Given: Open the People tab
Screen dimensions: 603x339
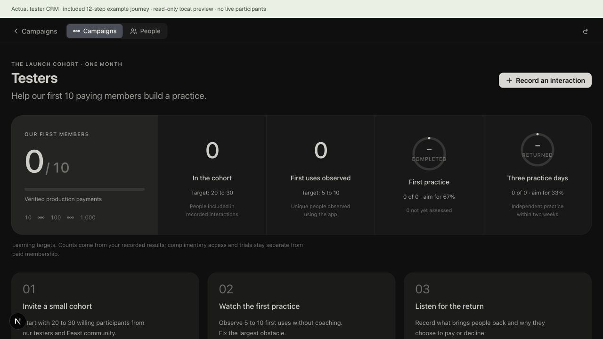Looking at the screenshot, I should [x=145, y=31].
